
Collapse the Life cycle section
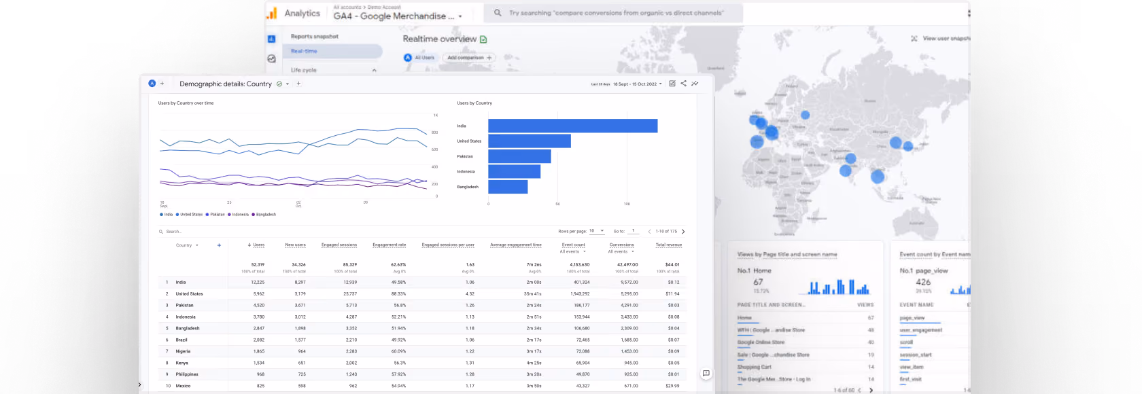[374, 70]
